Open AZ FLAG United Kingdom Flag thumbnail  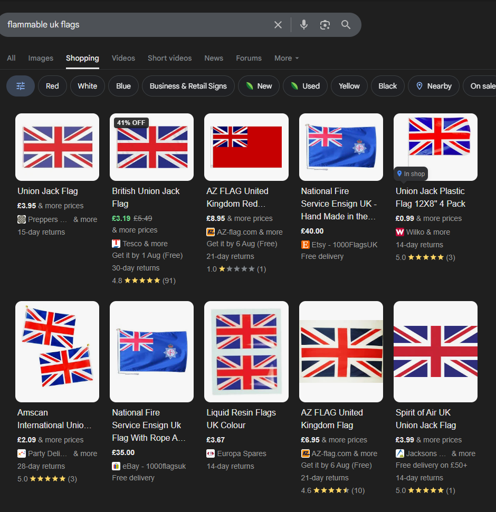point(341,352)
